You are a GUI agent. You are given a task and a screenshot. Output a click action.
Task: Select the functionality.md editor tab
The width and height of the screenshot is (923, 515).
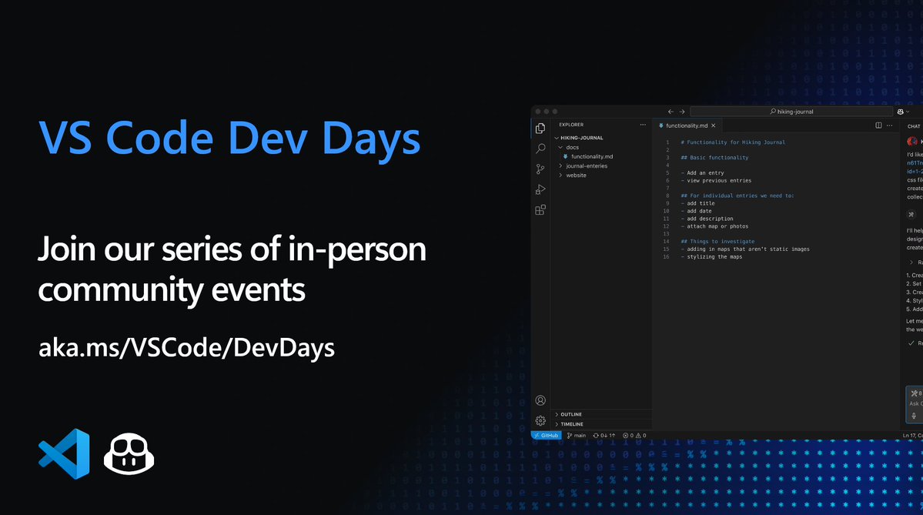coord(685,125)
